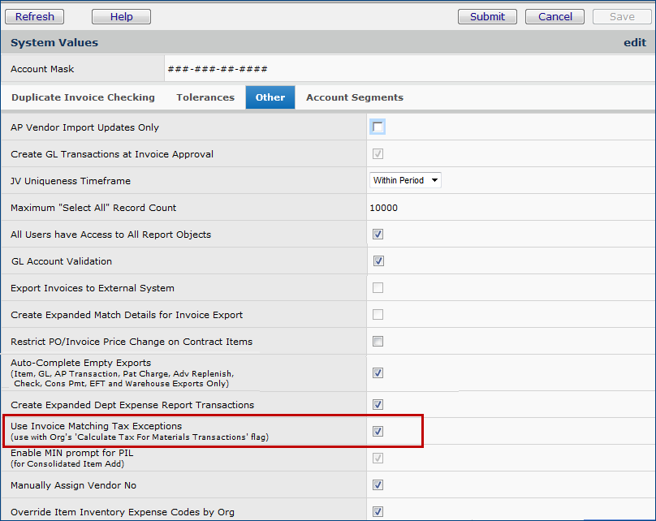
Task: Uncheck Override Item Inventory Expense Codes by Org
Action: 378,511
